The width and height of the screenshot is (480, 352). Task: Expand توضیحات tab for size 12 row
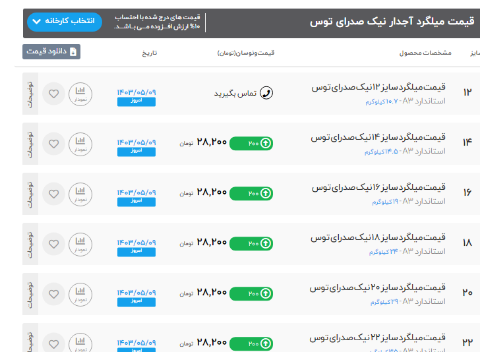[x=30, y=93]
